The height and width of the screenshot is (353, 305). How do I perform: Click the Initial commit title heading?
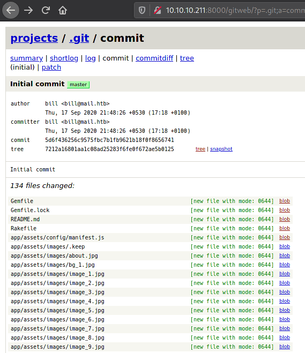tap(38, 84)
